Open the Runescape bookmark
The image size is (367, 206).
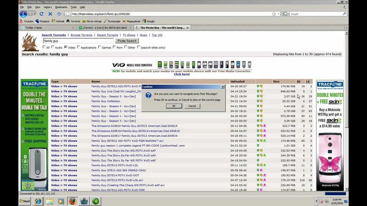tap(112, 21)
